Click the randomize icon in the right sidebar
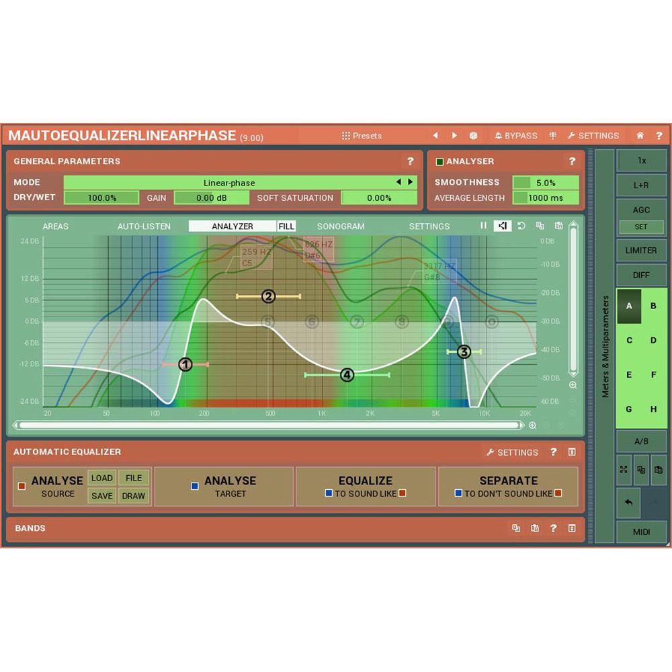Viewport: 672px width, 672px height. [623, 470]
